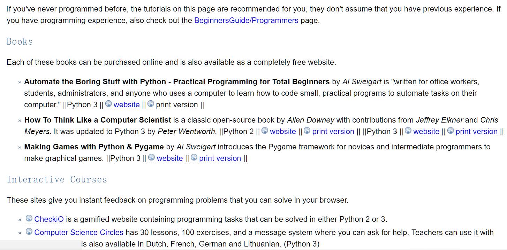Click globe icon before Python 2 website link
This screenshot has height=250, width=507.
pyautogui.click(x=265, y=131)
